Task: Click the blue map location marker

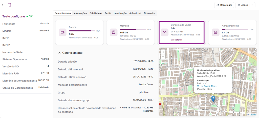Action: 213,99
